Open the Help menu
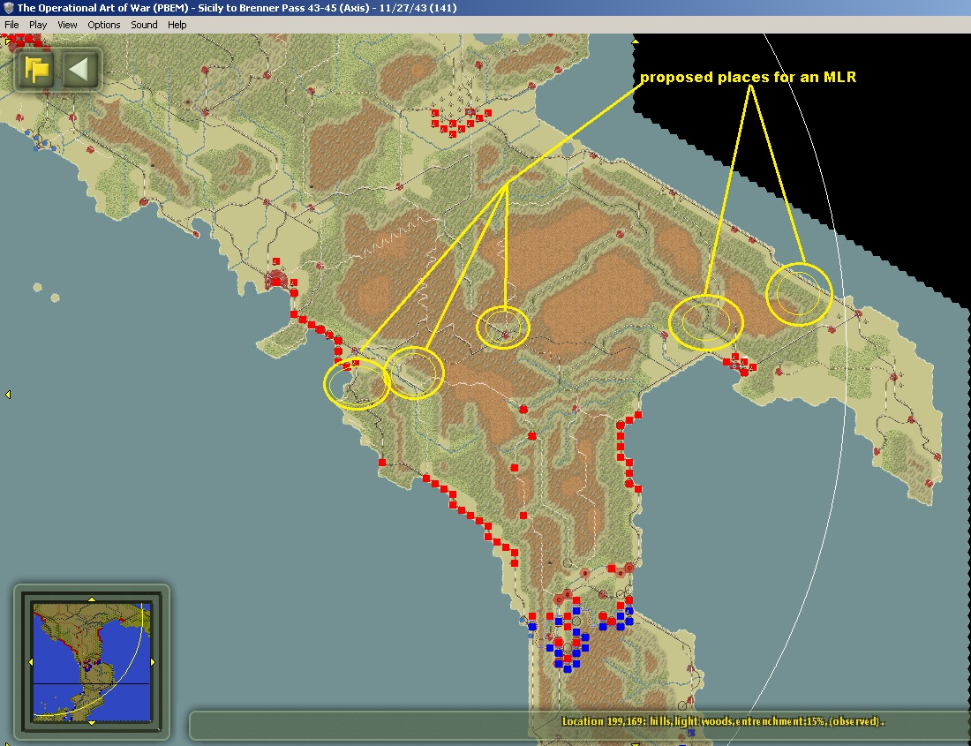This screenshot has width=971, height=746. coord(177,25)
